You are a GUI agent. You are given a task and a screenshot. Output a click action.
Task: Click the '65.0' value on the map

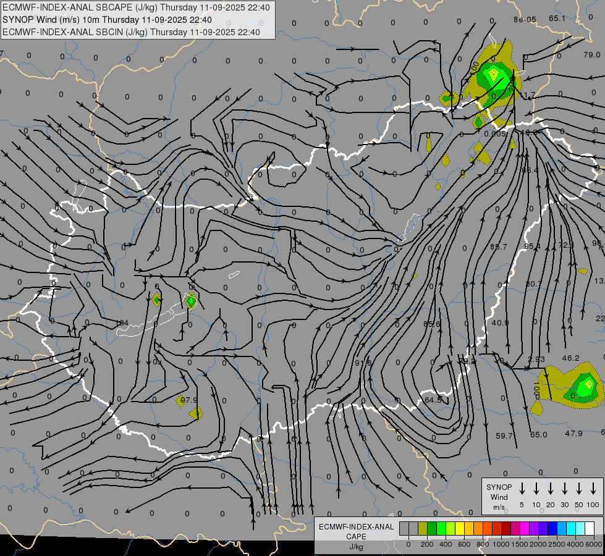[x=539, y=435]
